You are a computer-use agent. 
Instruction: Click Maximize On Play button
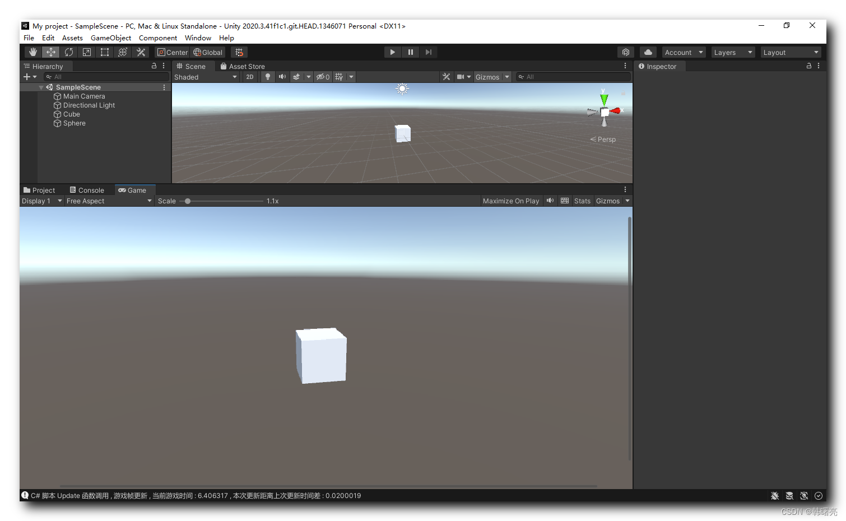[x=510, y=201]
